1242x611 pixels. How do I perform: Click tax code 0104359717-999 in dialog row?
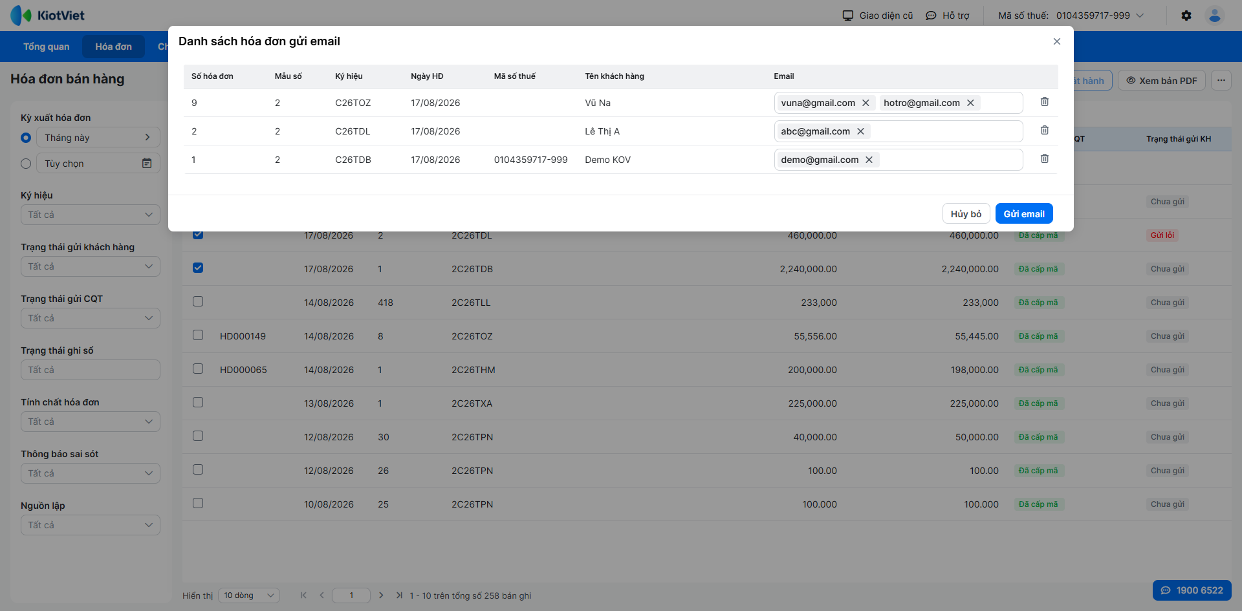[x=530, y=160]
